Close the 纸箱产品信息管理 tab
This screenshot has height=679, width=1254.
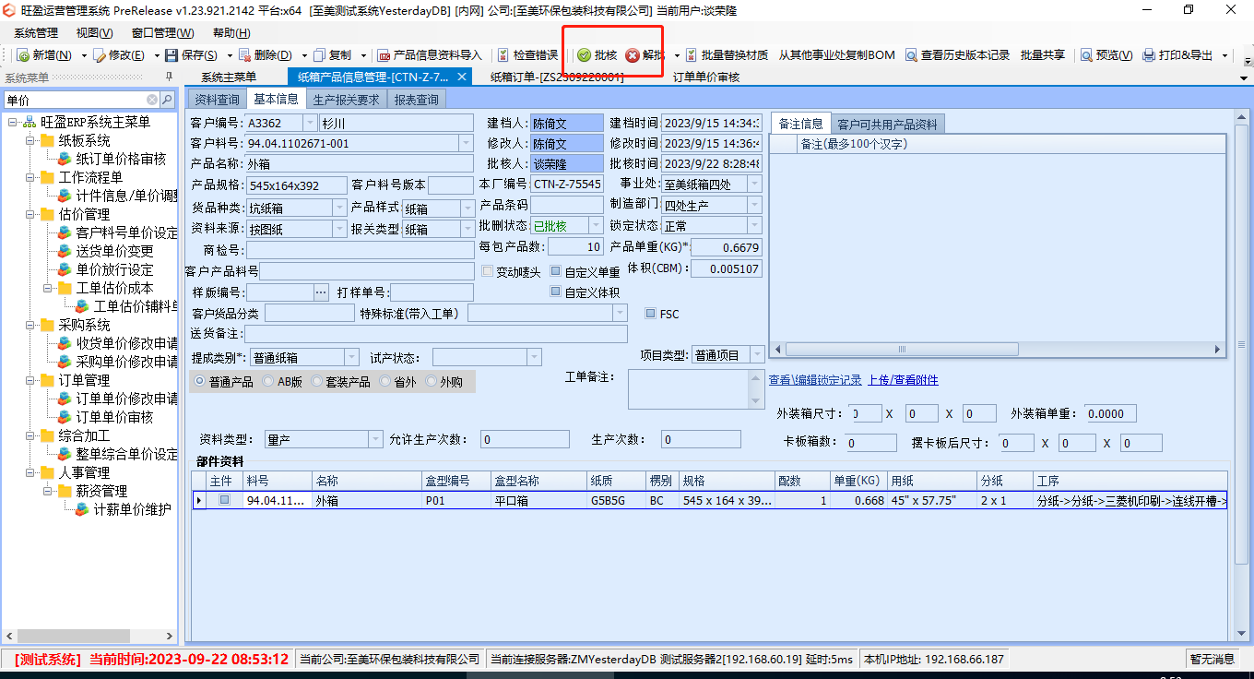[462, 77]
